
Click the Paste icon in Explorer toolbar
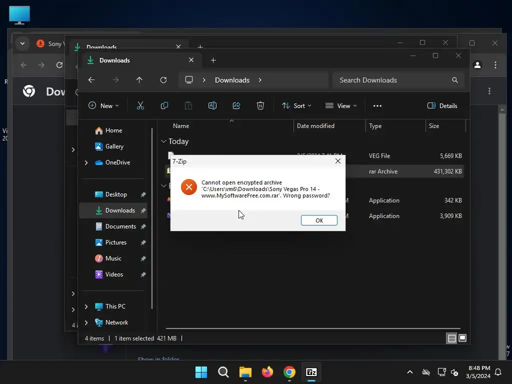click(188, 106)
